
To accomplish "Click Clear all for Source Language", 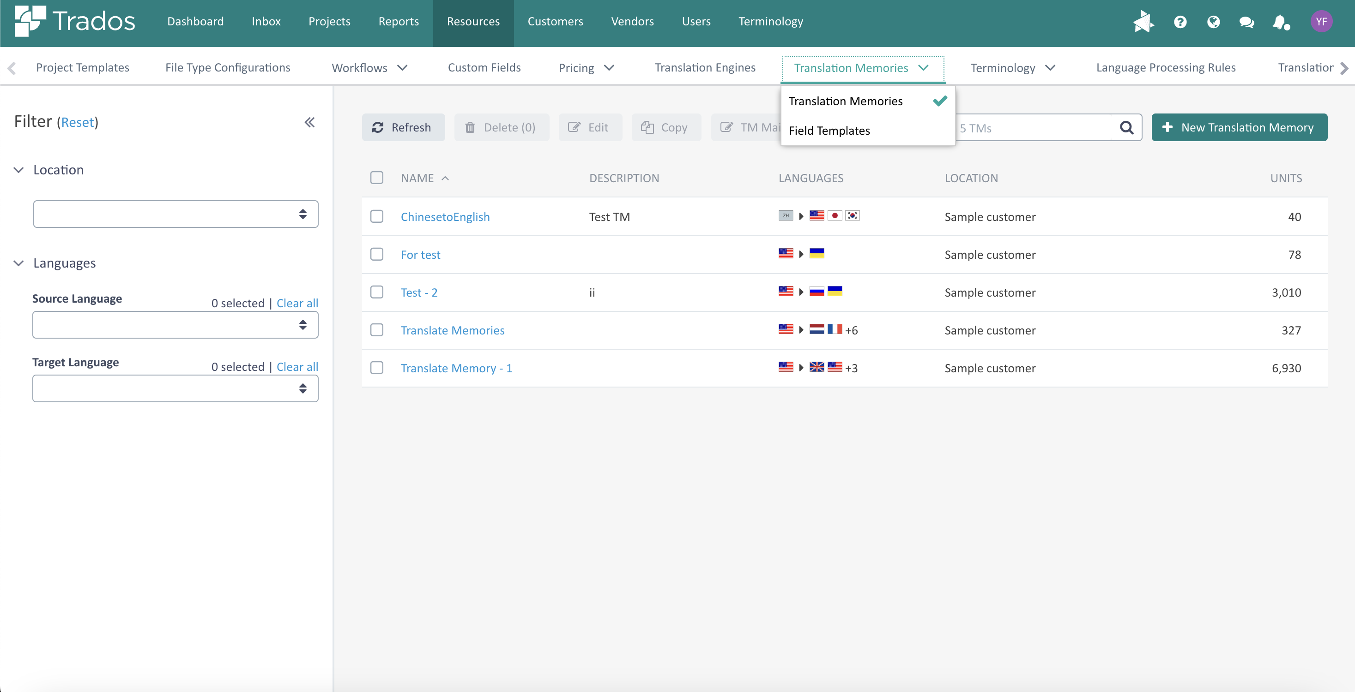I will point(297,303).
